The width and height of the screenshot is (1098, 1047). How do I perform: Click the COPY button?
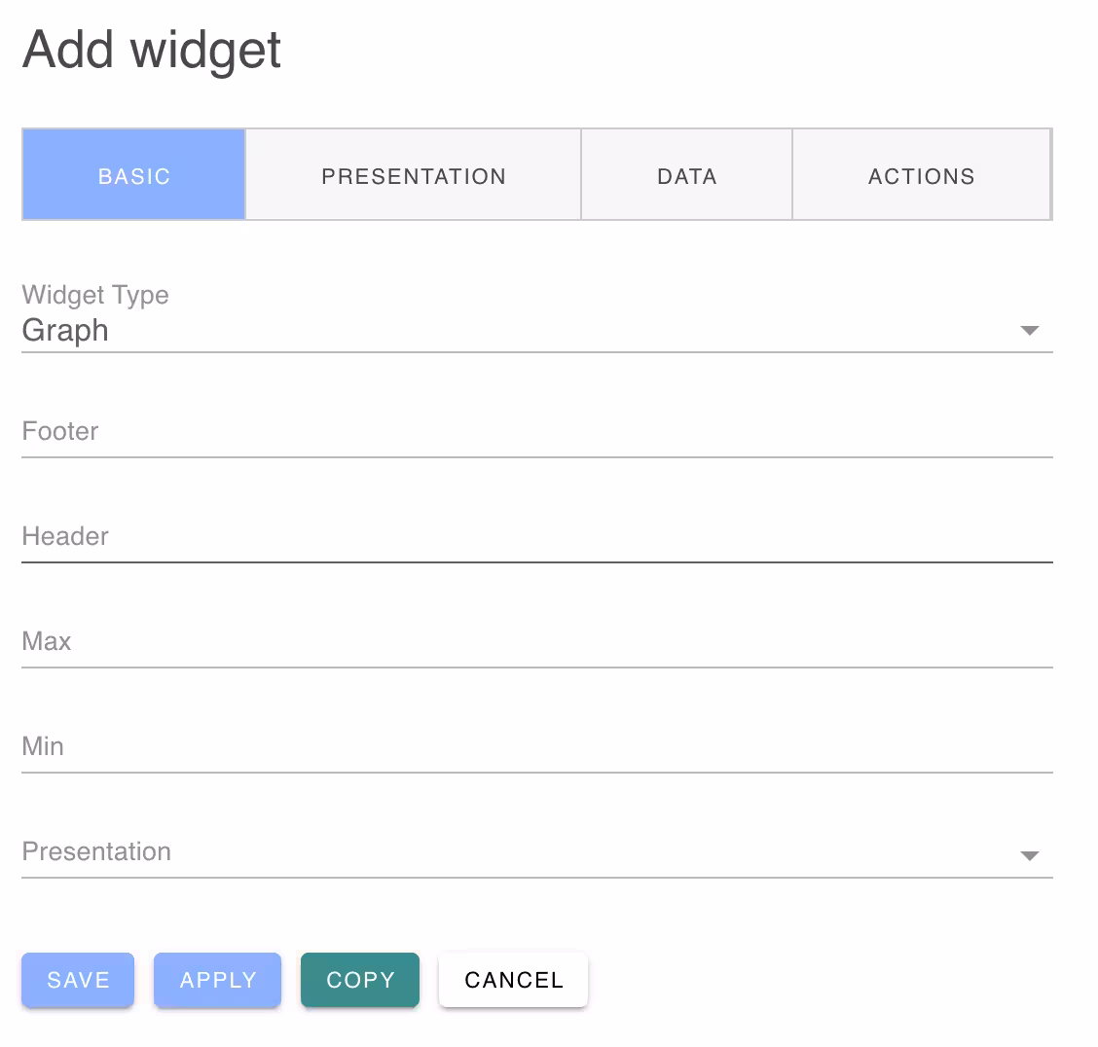pos(359,980)
